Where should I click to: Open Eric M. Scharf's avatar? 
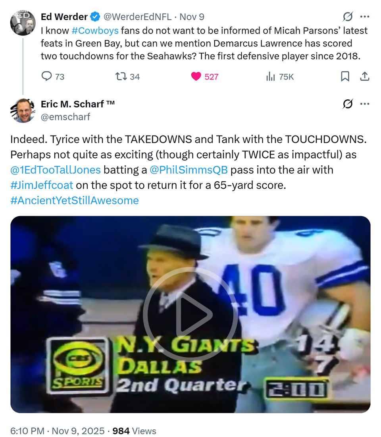[x=23, y=110]
